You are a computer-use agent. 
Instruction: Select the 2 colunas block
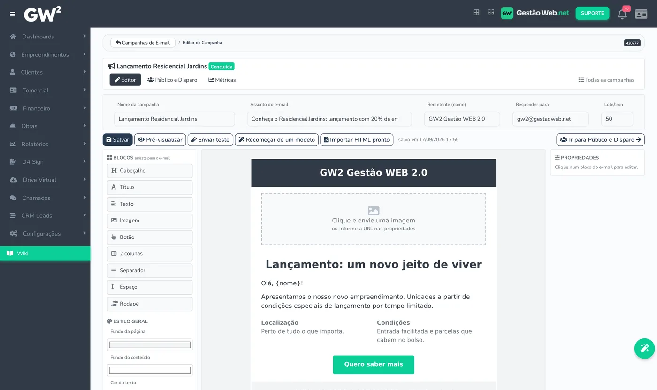pos(150,254)
